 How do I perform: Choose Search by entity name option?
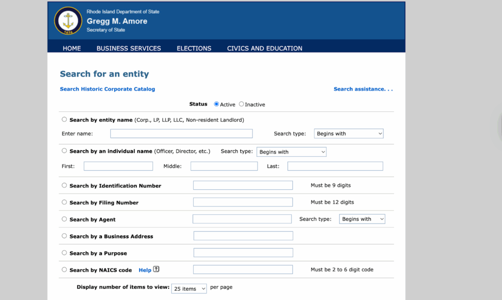tap(64, 119)
